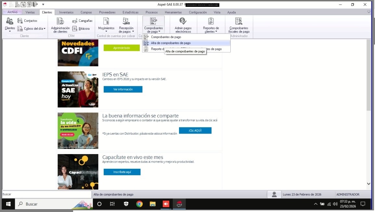Click the scrollbar down arrow
The height and width of the screenshot is (212, 375).
[x=369, y=184]
